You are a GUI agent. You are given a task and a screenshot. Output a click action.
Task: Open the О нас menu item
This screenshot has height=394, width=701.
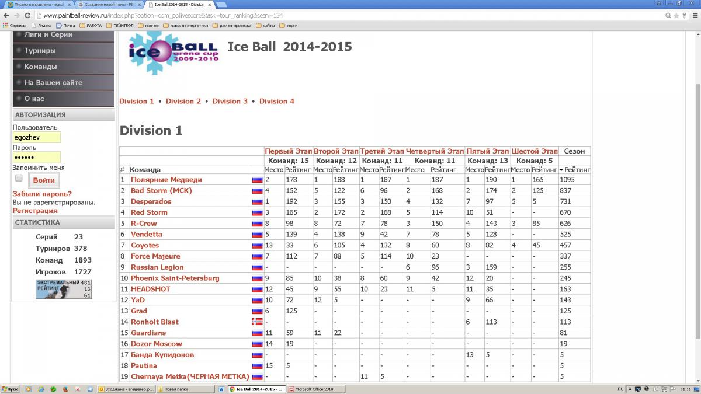[x=63, y=99]
